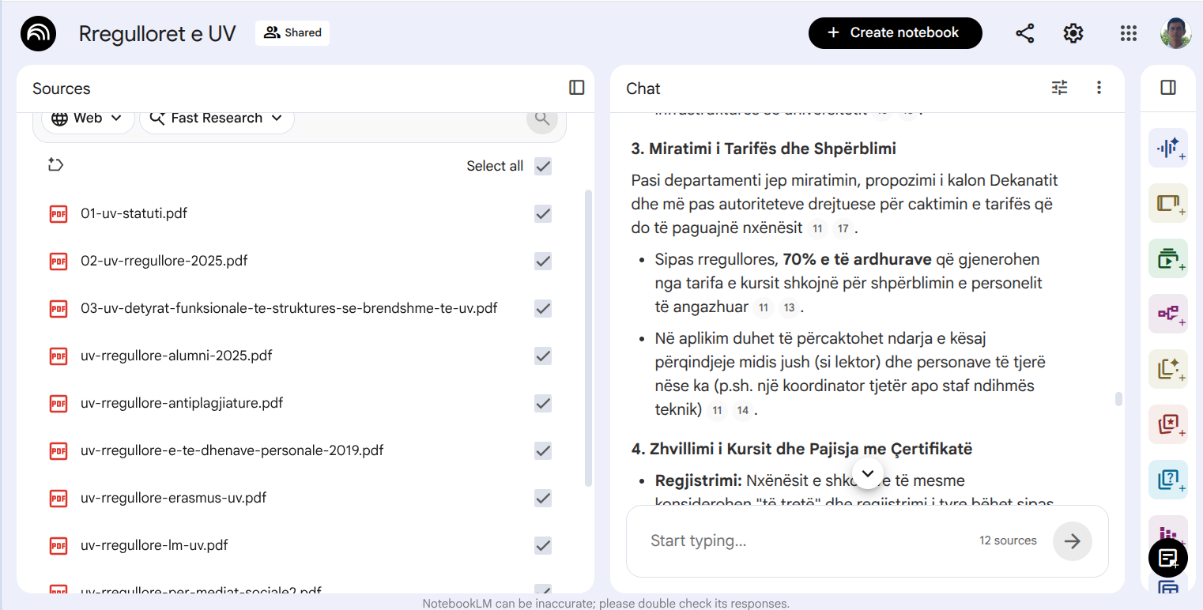Open source uv-rregullore-e-te-dhenave-personale-2019.pdf
This screenshot has width=1203, height=610.
(232, 450)
